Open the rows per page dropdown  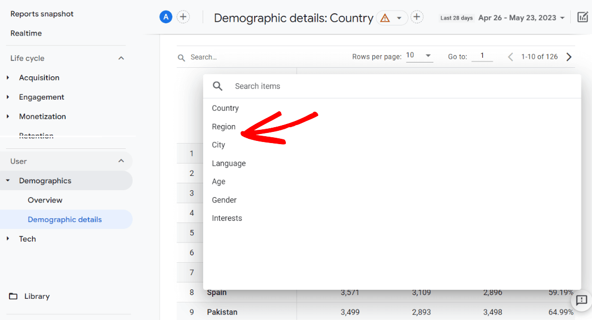419,56
